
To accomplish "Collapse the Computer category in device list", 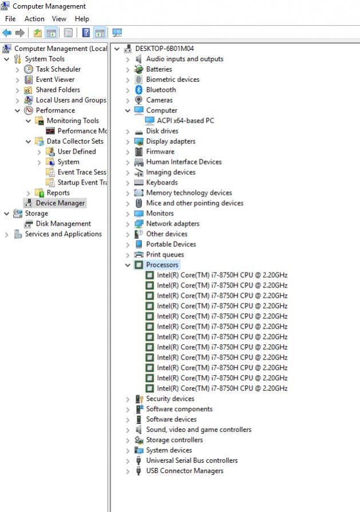I will coord(128,111).
